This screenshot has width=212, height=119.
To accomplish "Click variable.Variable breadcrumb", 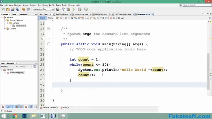I will tap(49, 107).
